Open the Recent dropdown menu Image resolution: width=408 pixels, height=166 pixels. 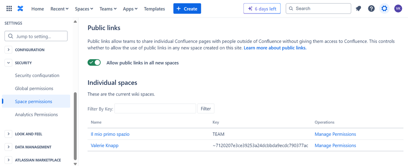coord(59,9)
